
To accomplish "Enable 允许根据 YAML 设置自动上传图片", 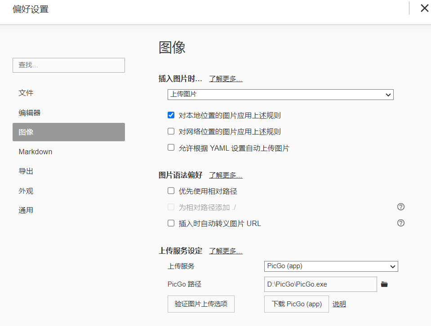I will click(x=171, y=148).
